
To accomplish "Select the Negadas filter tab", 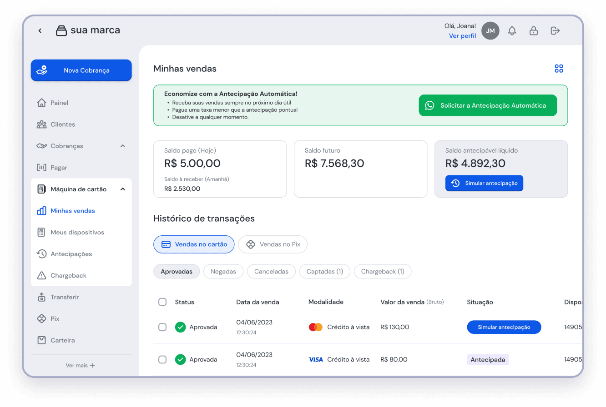I will pyautogui.click(x=223, y=272).
